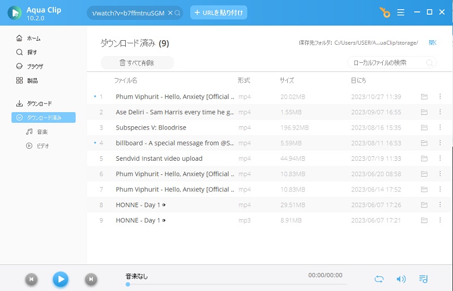Select Ase Deliri - Sam Harris file name
Image resolution: width=453 pixels, height=291 pixels.
click(175, 112)
